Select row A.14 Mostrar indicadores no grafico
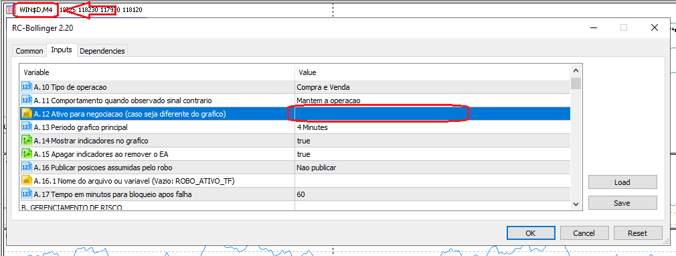The height and width of the screenshot is (256, 676). click(295, 141)
